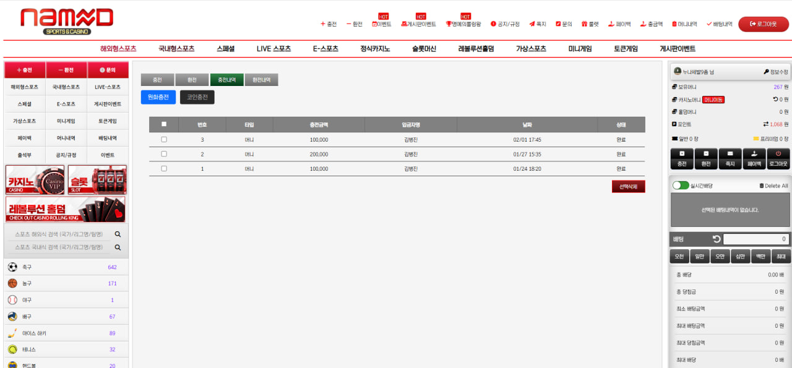This screenshot has height=368, width=792.
Task: Tick the select-all checkbox in table header
Action: tap(164, 124)
